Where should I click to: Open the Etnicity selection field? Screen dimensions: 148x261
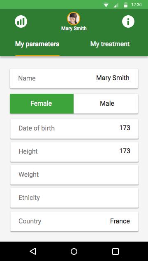click(x=74, y=198)
